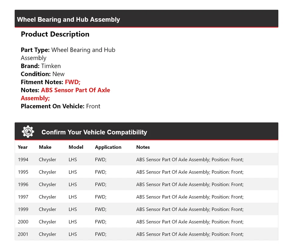Click the gear icon beside Confirm Your Vehicle Compatibility
The width and height of the screenshot is (293, 250).
28,132
